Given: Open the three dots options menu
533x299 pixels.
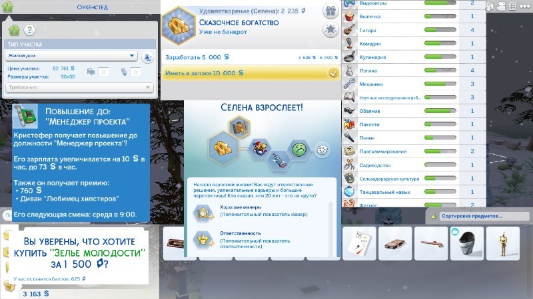Looking at the screenshot, I should pyautogui.click(x=524, y=7).
